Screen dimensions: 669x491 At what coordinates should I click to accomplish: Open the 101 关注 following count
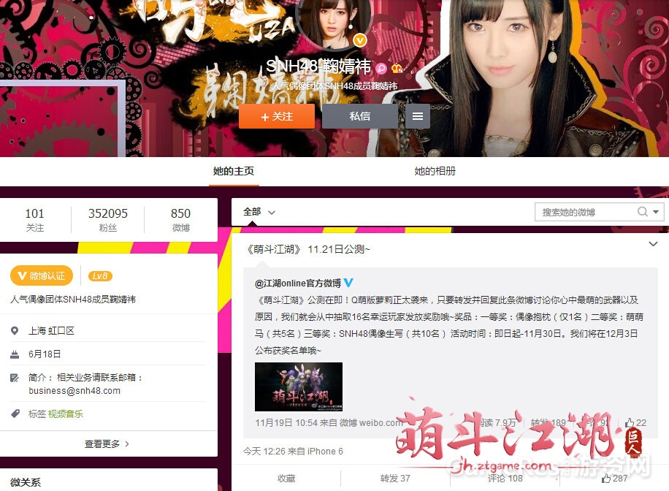[x=34, y=219]
